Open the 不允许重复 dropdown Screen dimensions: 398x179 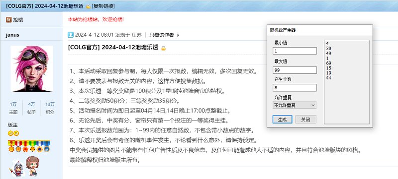tap(295, 105)
